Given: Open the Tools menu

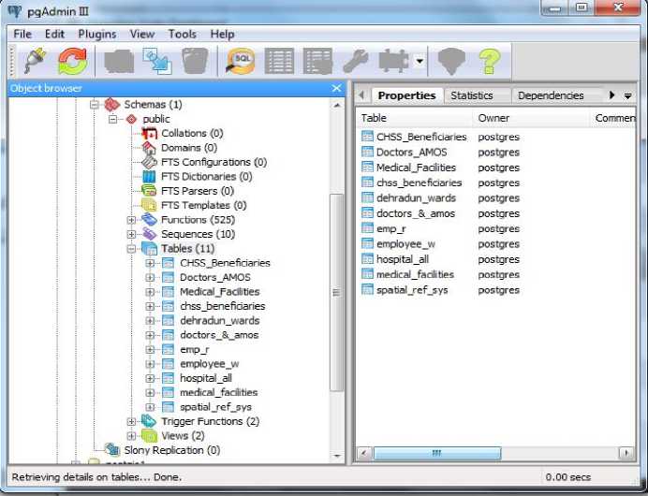Looking at the screenshot, I should click(x=183, y=34).
